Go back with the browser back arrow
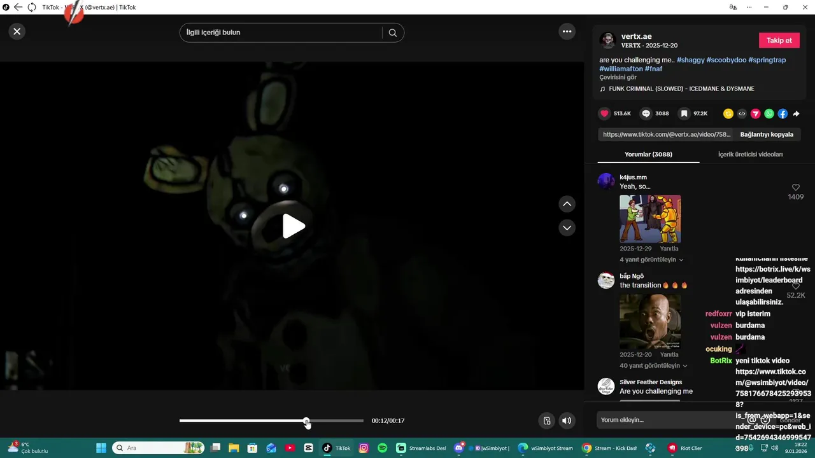 pyautogui.click(x=18, y=7)
